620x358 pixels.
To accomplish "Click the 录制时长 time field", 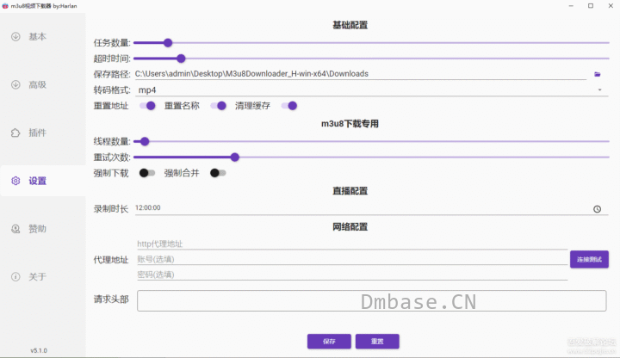I will (x=371, y=208).
